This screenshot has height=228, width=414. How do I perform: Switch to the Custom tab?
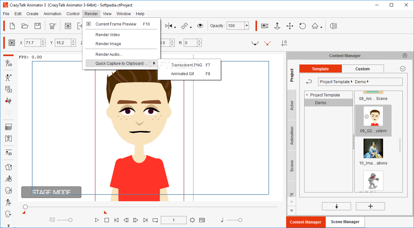point(363,69)
